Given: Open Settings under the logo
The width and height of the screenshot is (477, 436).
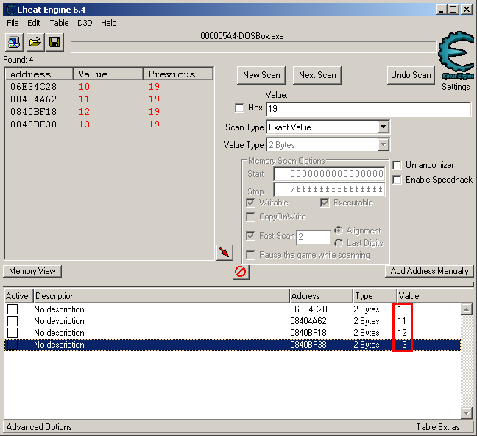Looking at the screenshot, I should coord(456,87).
